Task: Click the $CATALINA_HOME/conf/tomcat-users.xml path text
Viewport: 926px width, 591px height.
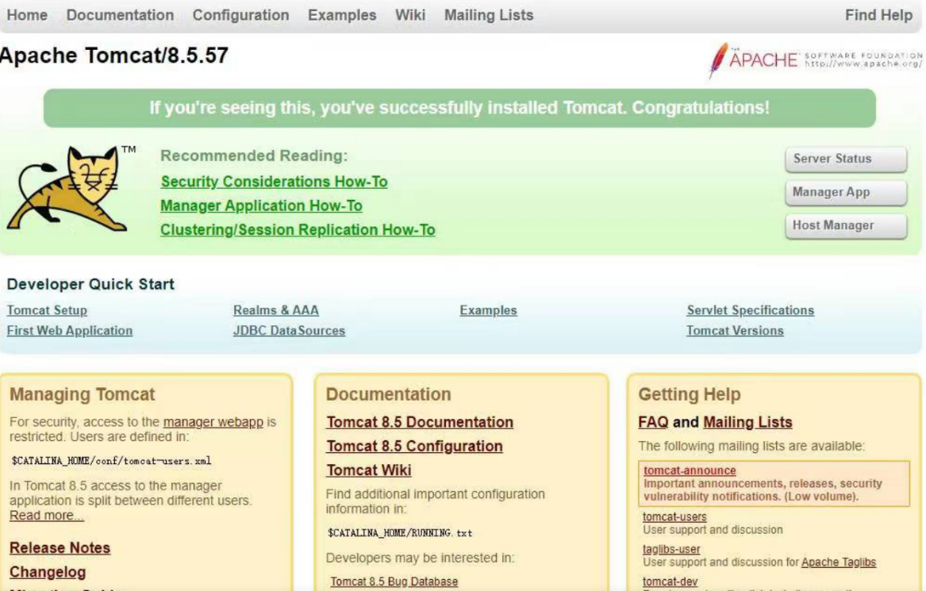Action: (x=111, y=461)
